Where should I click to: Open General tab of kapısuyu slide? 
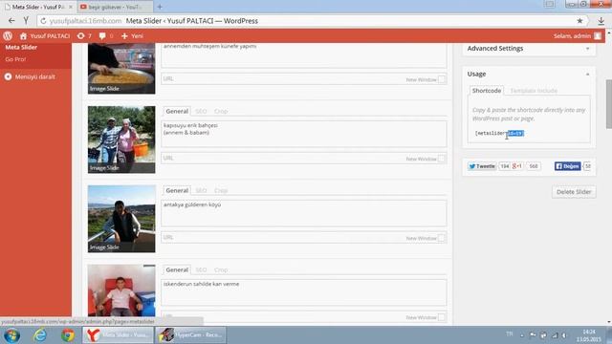[177, 111]
